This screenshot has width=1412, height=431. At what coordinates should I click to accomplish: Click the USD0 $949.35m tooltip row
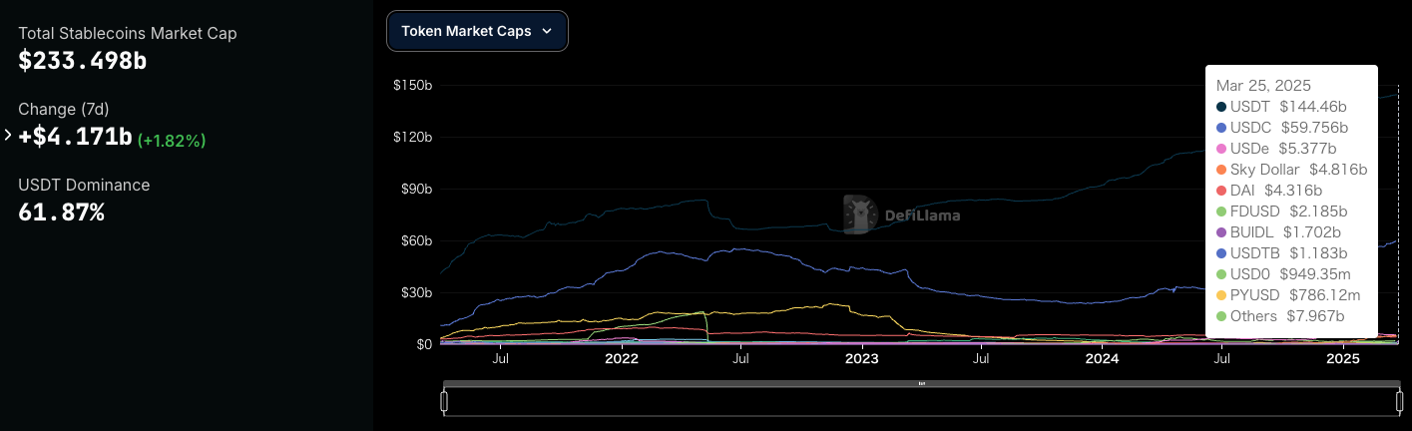(1286, 274)
